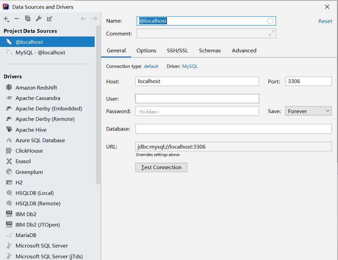Click the Greenplum driver icon
Image resolution: width=338 pixels, height=260 pixels.
click(x=9, y=172)
